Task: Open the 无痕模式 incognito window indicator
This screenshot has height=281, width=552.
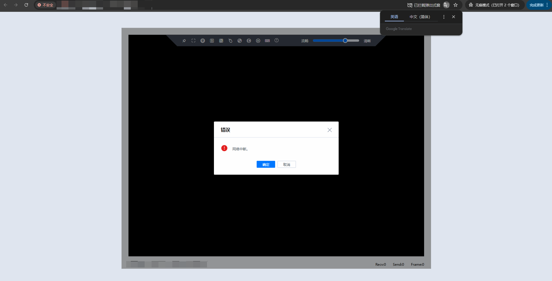Action: [x=494, y=5]
